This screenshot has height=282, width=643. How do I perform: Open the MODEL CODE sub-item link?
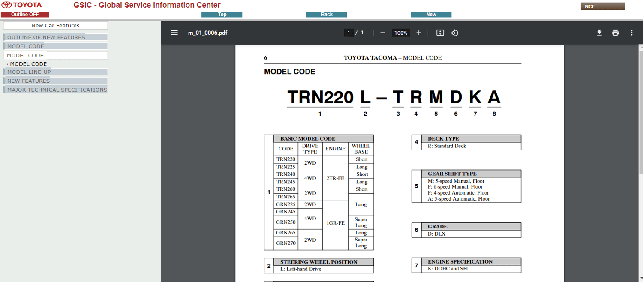(28, 64)
